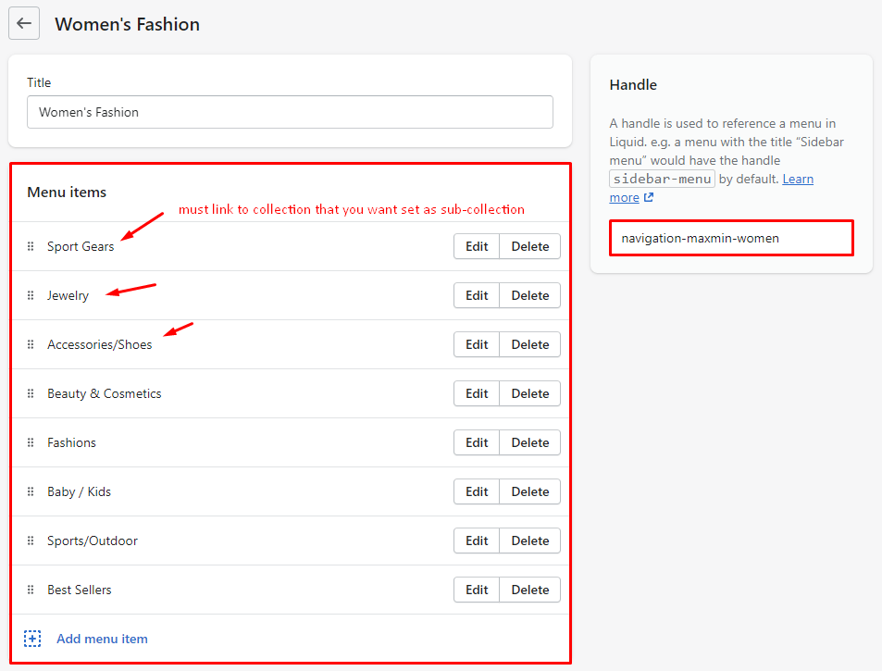Click the Add menu item link
This screenshot has width=882, height=671.
102,639
